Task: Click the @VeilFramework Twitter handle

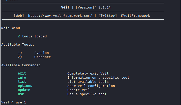Action: [x=135, y=15]
